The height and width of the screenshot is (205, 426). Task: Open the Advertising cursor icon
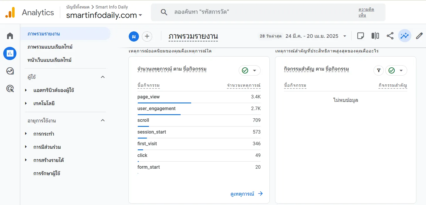(x=10, y=88)
